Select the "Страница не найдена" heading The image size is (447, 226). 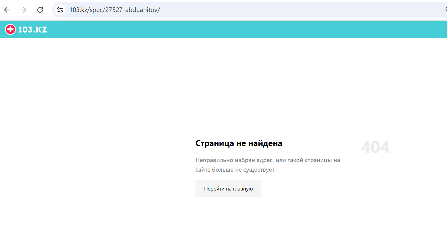coord(239,143)
